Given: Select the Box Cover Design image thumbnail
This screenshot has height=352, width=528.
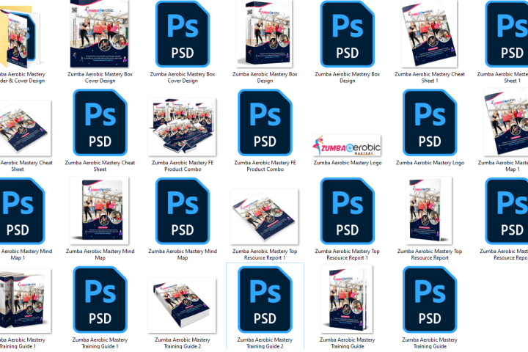Looking at the screenshot, I should pyautogui.click(x=100, y=34).
